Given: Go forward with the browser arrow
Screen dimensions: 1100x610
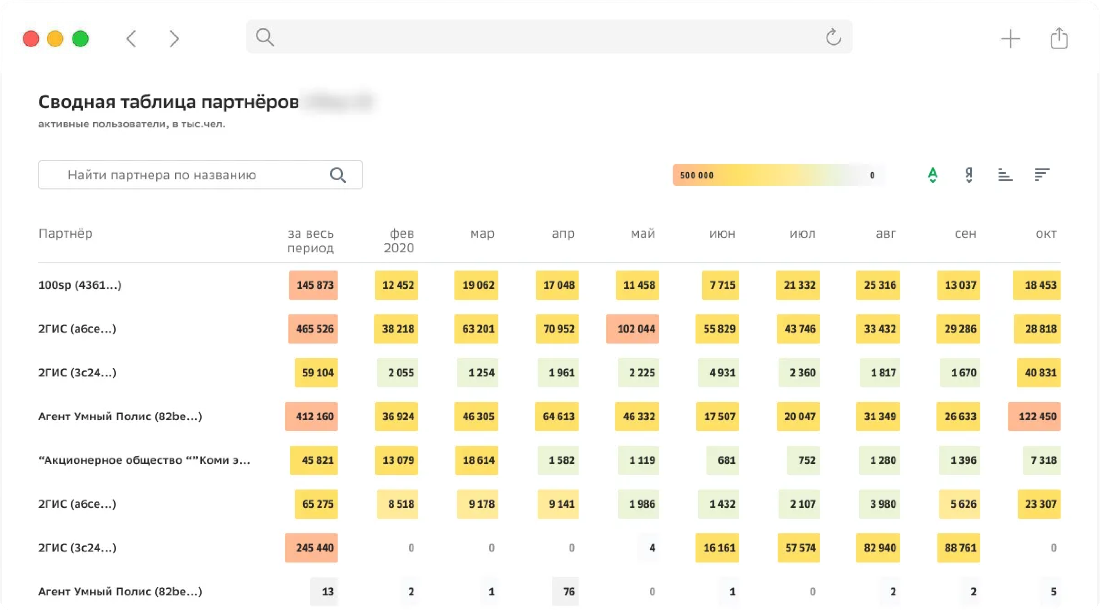Looking at the screenshot, I should (x=174, y=39).
